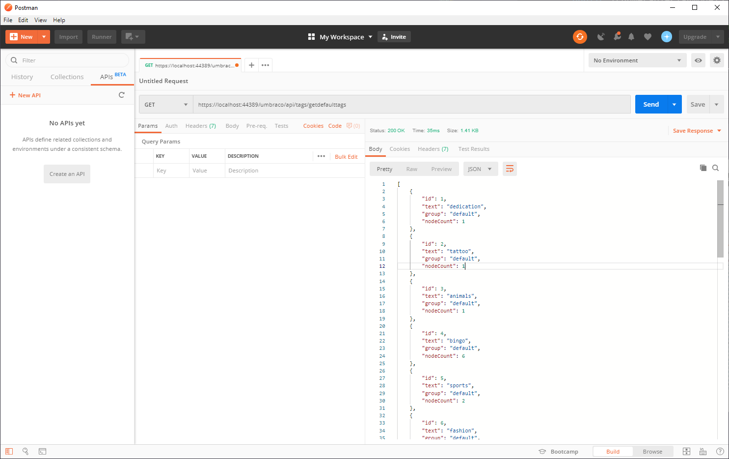The width and height of the screenshot is (729, 459).
Task: Open the JSON format dropdown
Action: (480, 169)
